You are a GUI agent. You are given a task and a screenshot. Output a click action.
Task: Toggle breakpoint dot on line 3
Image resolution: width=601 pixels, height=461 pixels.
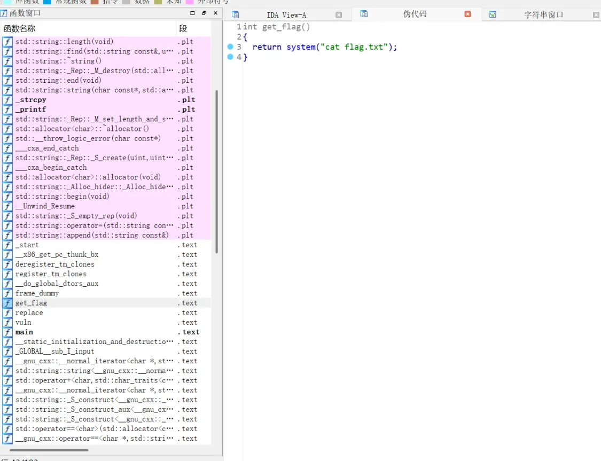pos(230,47)
